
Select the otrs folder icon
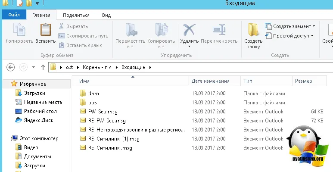83,102
